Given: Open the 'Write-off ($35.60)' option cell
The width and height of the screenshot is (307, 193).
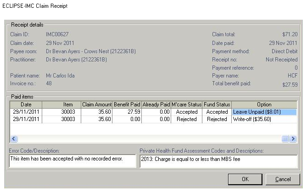Looking at the screenshot, I should pyautogui.click(x=264, y=119).
